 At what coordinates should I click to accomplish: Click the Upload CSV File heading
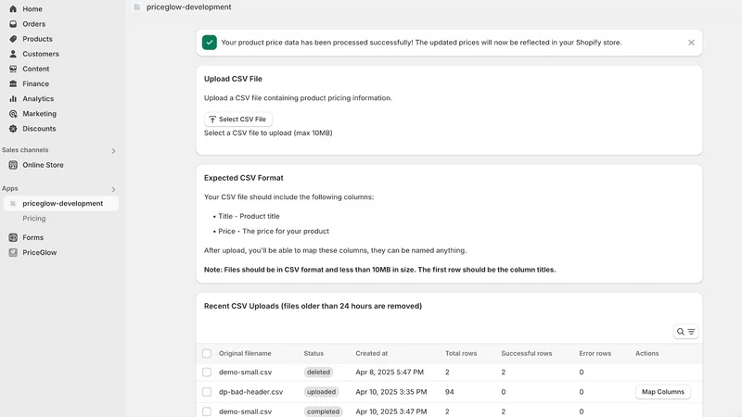coord(233,79)
